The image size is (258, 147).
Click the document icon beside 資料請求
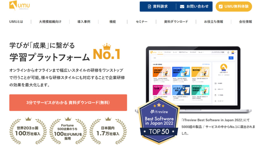coord(149,6)
